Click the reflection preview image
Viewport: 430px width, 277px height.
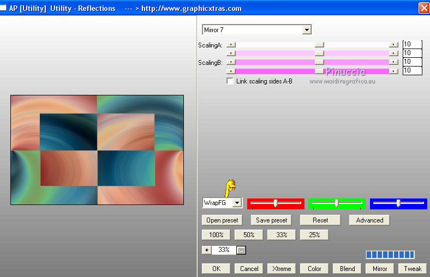tap(97, 150)
